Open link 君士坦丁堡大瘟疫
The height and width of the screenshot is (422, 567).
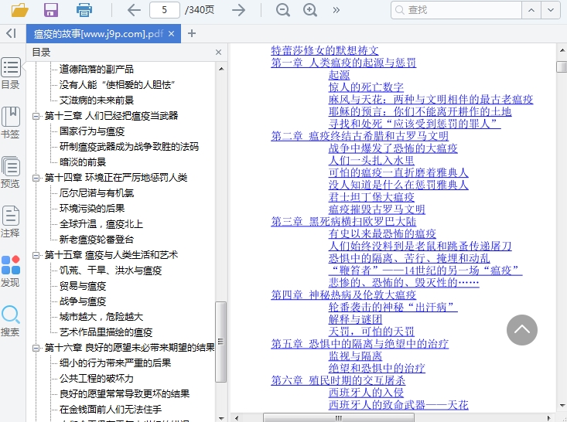(371, 197)
